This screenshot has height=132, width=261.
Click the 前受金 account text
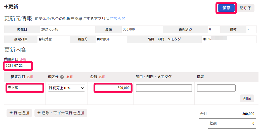[47, 39]
